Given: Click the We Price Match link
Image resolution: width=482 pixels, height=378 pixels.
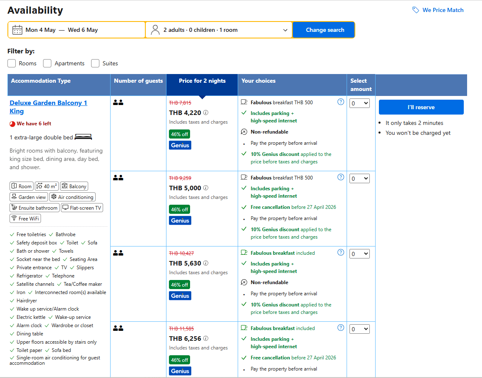Looking at the screenshot, I should click(x=443, y=10).
